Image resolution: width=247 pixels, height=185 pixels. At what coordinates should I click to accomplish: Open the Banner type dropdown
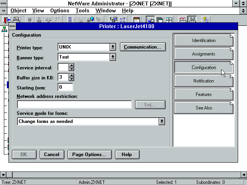point(113,57)
